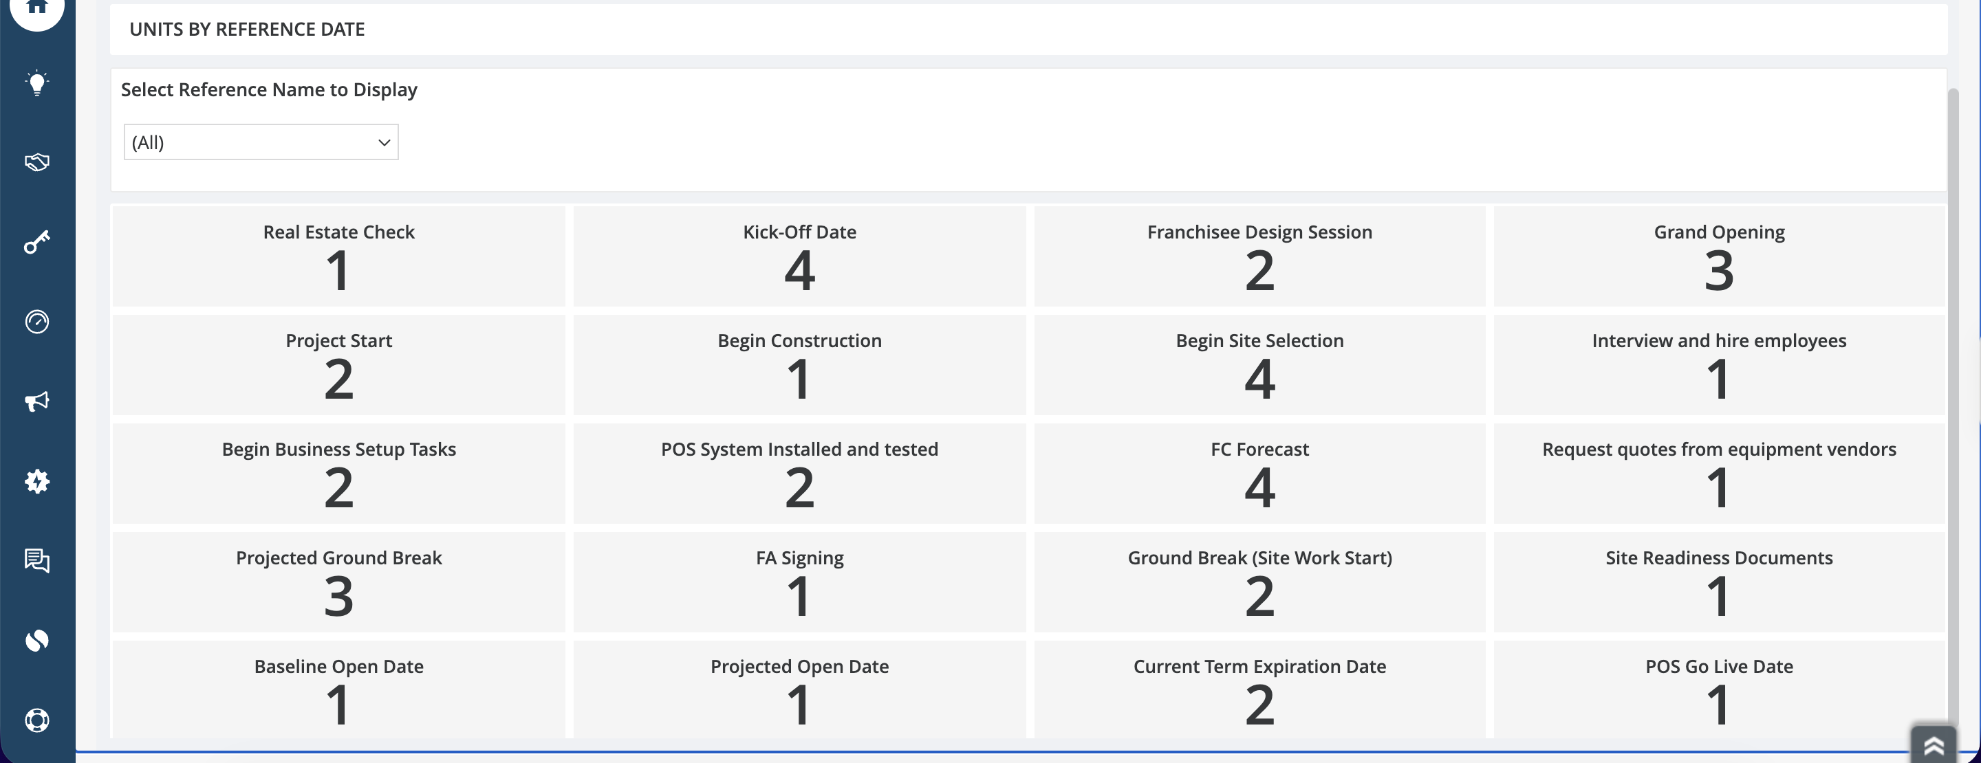The height and width of the screenshot is (763, 1981).
Task: Click Ground Break (Site Work Start) label
Action: pyautogui.click(x=1259, y=557)
